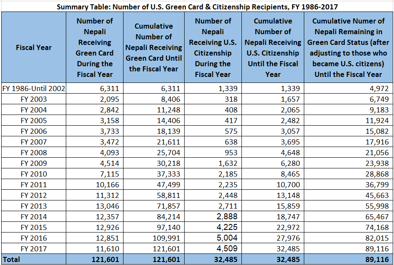
Task: Select the Fiscal Year column header
Action: point(33,47)
